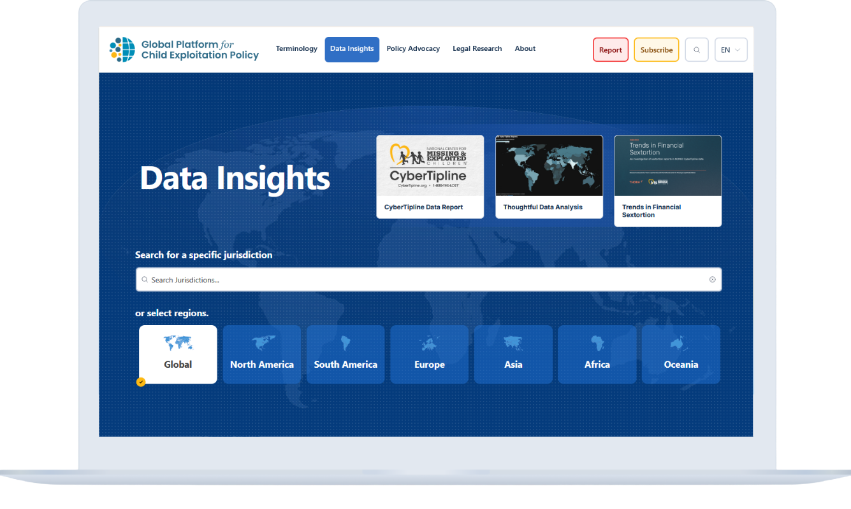Pick the Oceania region tile
This screenshot has height=509, width=851.
[681, 354]
